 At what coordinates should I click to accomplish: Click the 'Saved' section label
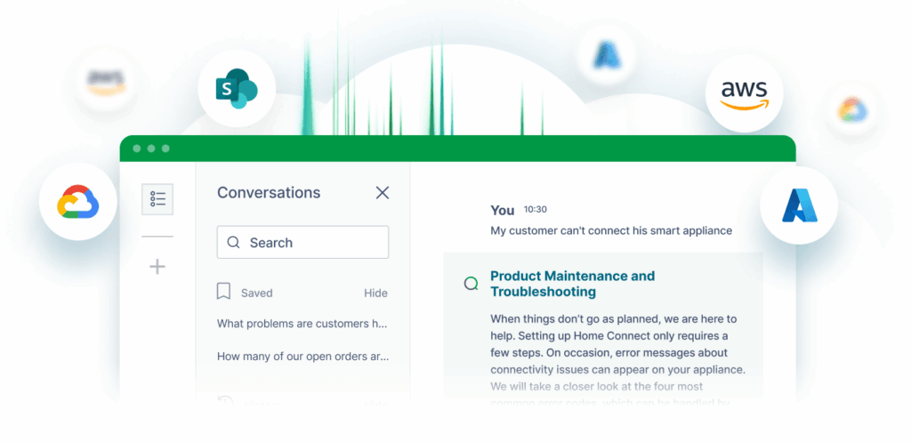pyautogui.click(x=257, y=293)
